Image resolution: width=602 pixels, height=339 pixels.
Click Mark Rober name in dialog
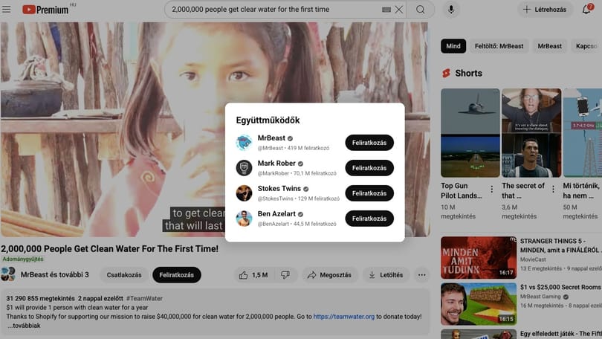coord(276,163)
